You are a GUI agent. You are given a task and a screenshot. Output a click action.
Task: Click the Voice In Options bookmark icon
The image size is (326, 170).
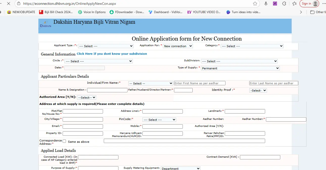pos(80,12)
